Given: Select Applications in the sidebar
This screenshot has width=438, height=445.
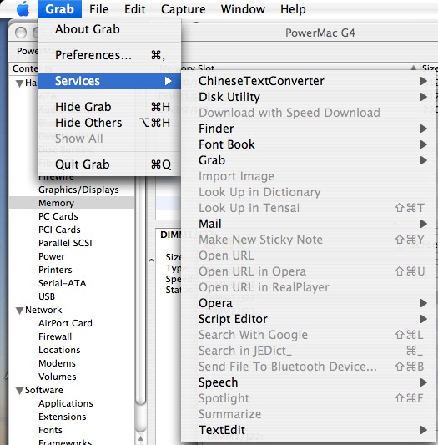Looking at the screenshot, I should 66,403.
